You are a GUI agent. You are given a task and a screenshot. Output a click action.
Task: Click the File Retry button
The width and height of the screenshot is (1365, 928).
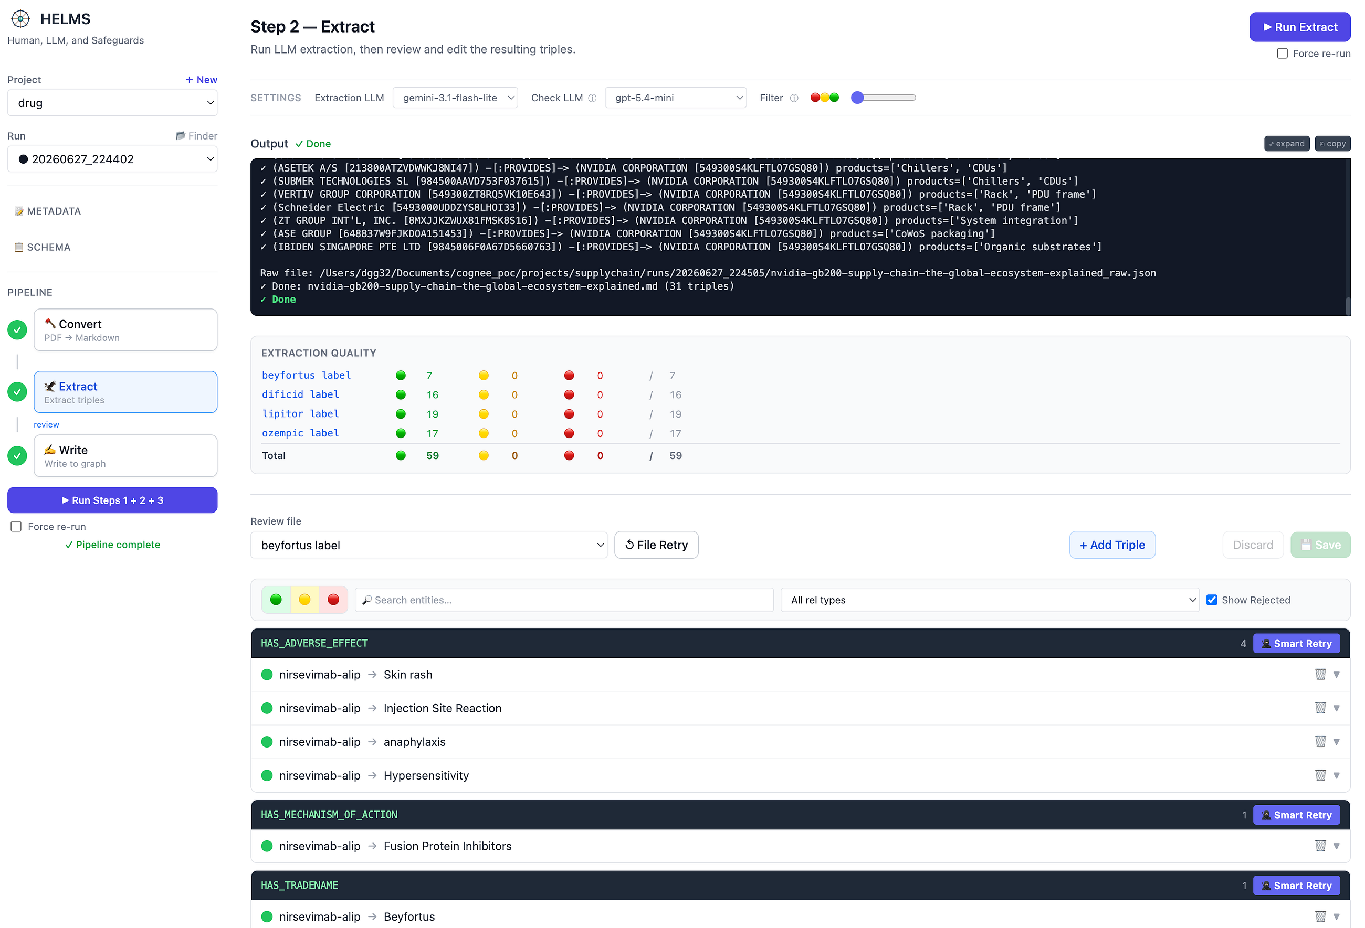tap(656, 545)
